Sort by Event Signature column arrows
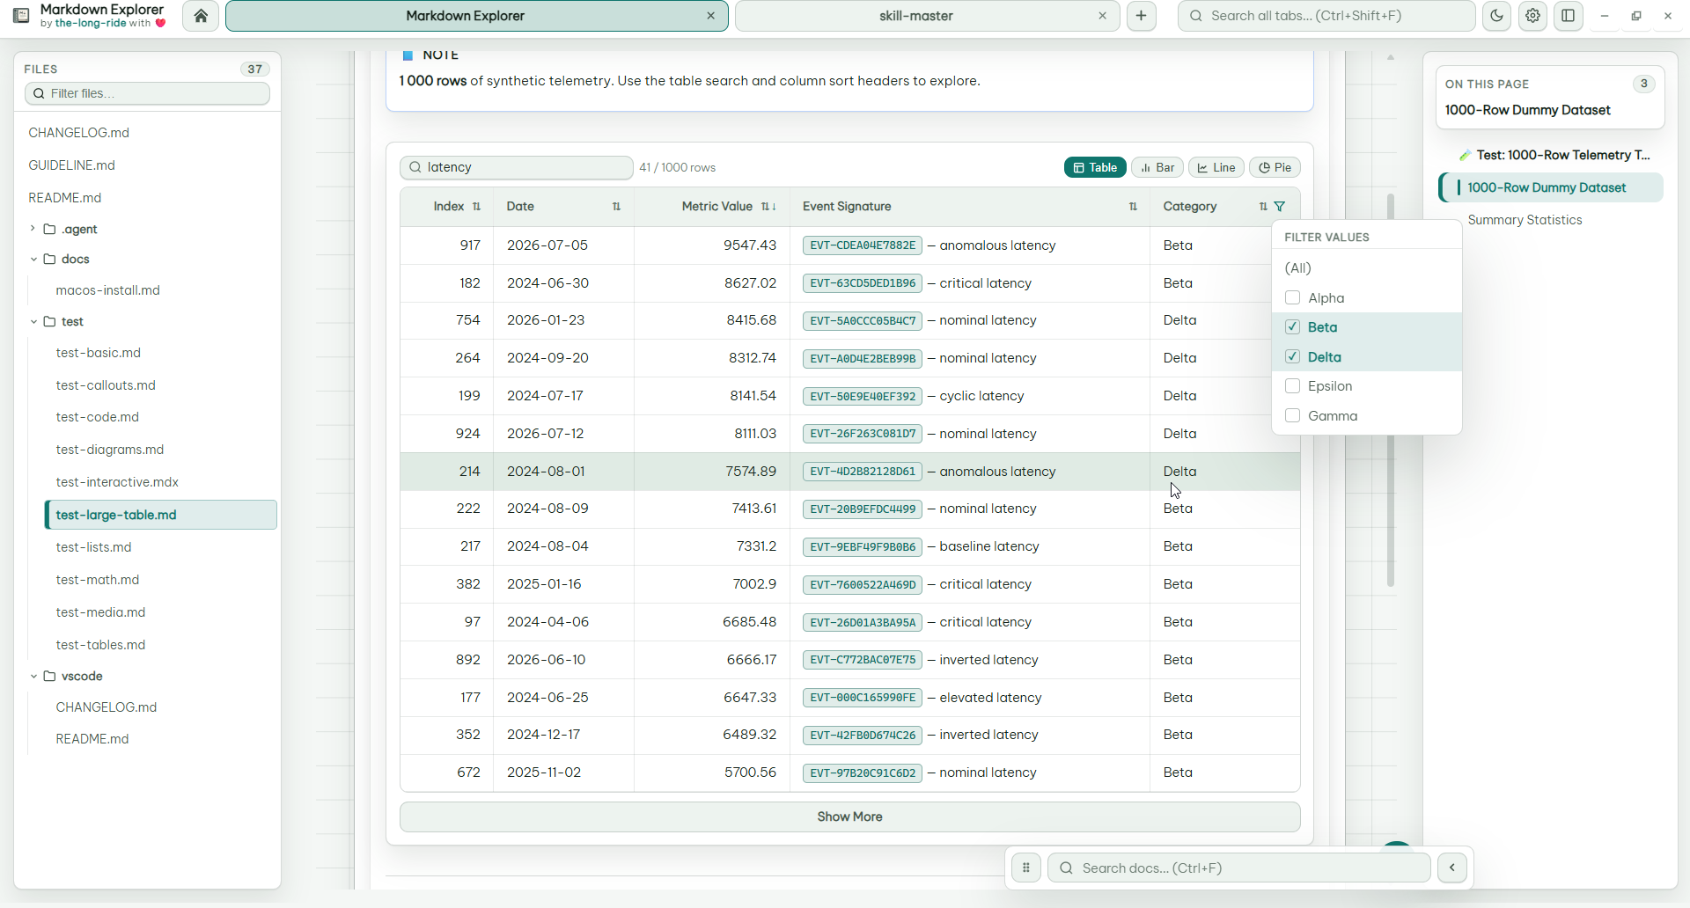 [x=1133, y=207]
